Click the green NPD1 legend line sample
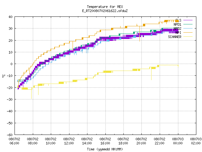Viewport: 202px width, 152px height. [x=188, y=24]
